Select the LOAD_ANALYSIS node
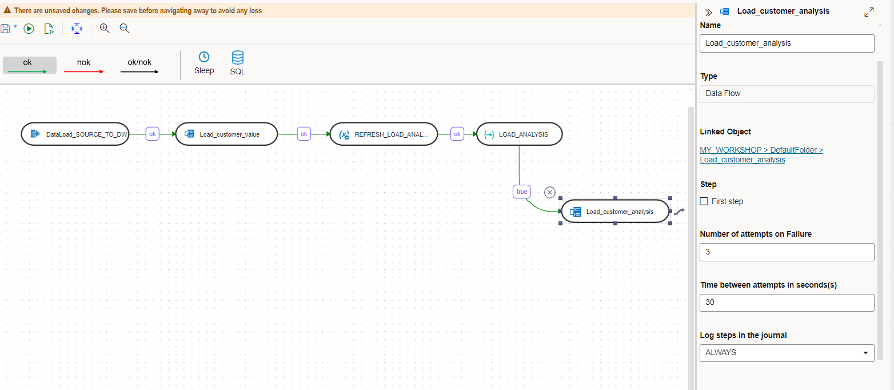This screenshot has width=894, height=390. 519,134
